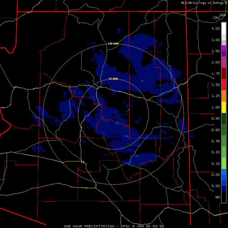
Task: Select the 4.00 legend value
Action: (x=216, y=28)
